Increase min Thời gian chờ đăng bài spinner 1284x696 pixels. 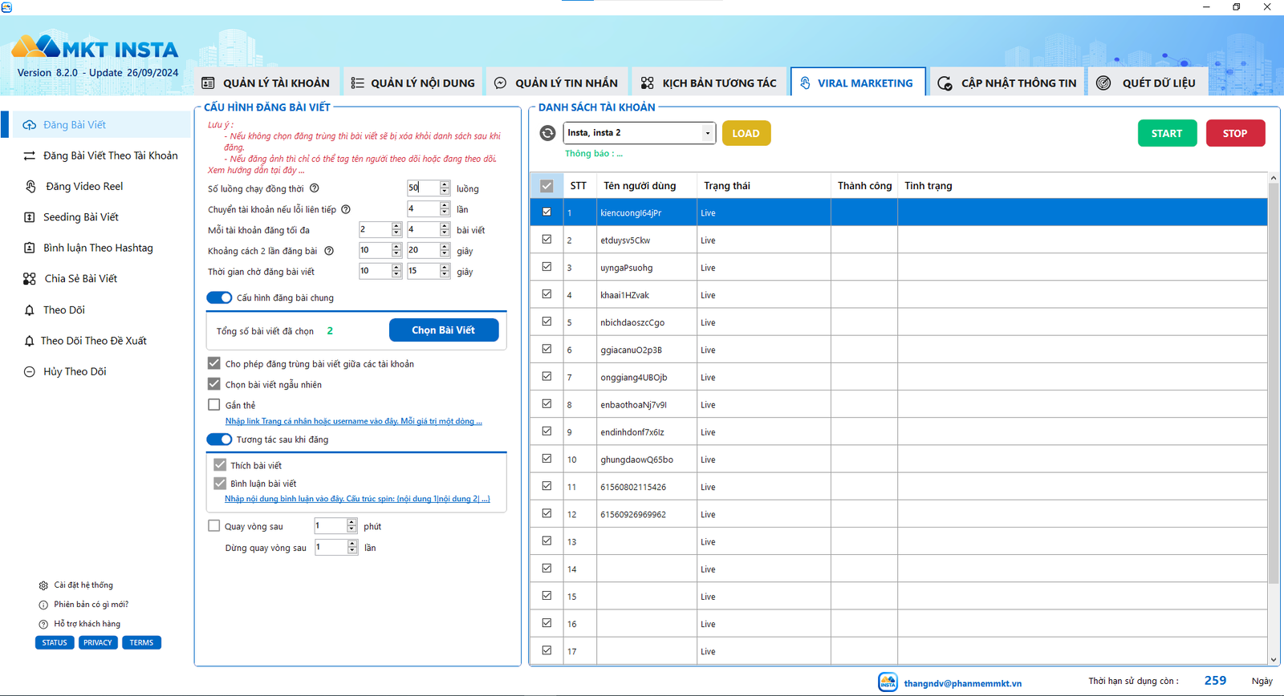point(396,268)
